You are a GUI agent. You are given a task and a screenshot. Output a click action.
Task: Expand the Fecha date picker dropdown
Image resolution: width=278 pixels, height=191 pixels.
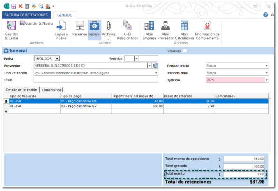57,58
